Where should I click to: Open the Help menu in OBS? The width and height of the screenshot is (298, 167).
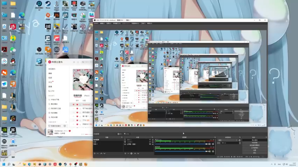[x=150, y=23]
